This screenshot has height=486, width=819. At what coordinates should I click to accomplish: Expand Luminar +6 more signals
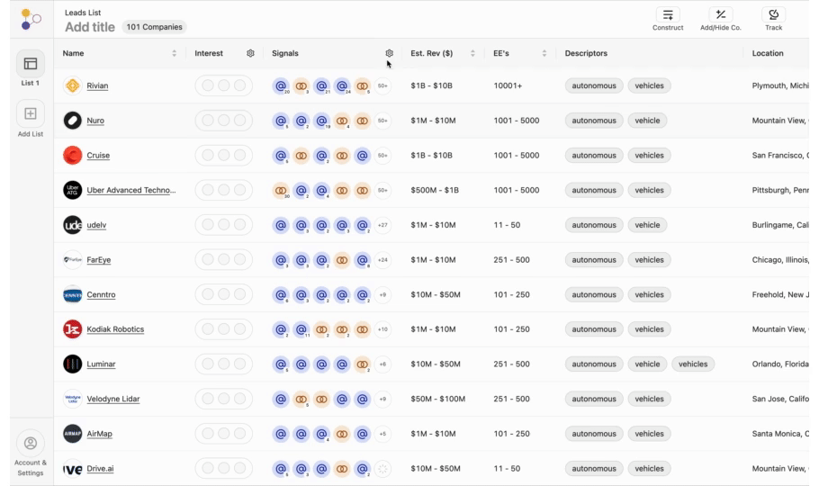pyautogui.click(x=382, y=364)
